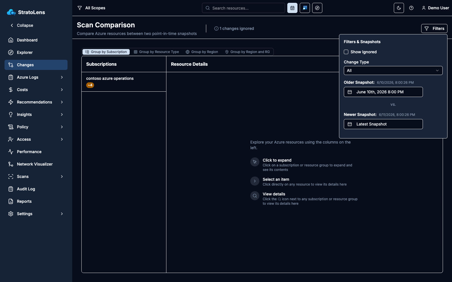The image size is (452, 282).
Task: Open the Audit Log menu item
Action: (36, 189)
